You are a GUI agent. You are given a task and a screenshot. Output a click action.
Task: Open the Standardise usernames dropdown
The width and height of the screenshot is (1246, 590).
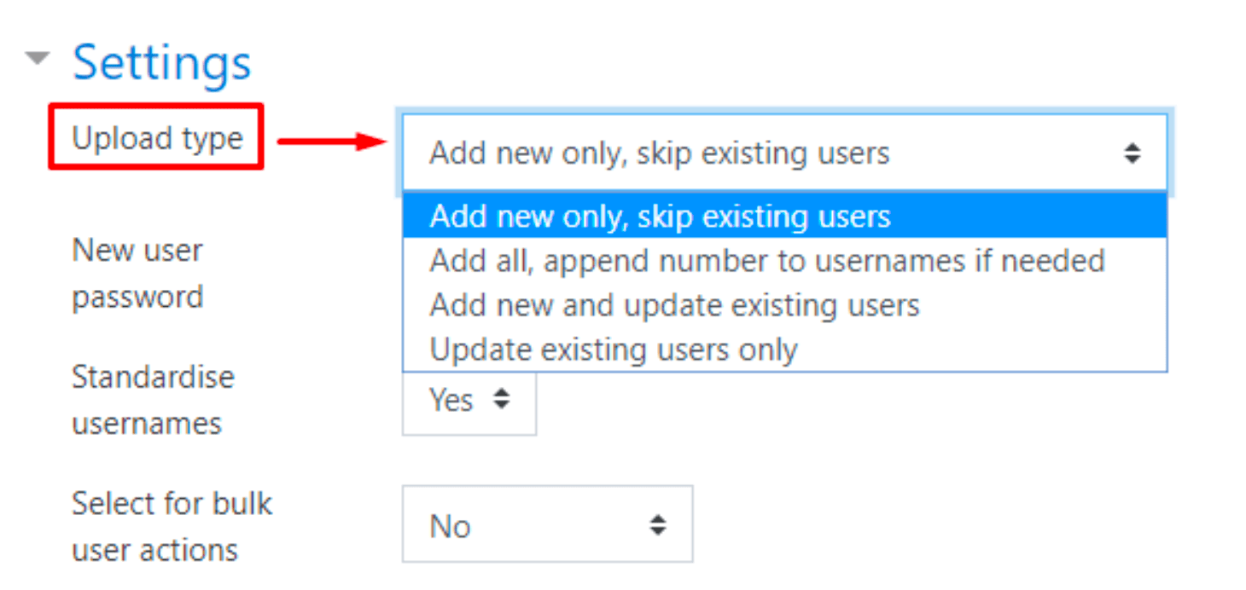coord(469,401)
